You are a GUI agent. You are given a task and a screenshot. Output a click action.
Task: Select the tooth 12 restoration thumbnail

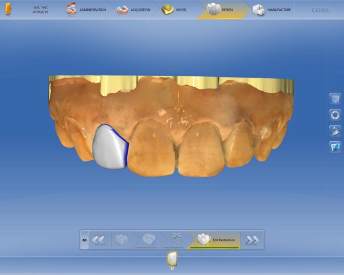[x=172, y=260]
